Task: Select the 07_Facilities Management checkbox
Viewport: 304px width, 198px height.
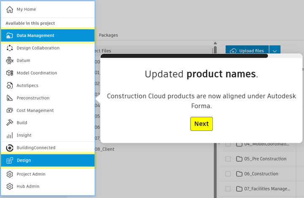Action: click(228, 189)
